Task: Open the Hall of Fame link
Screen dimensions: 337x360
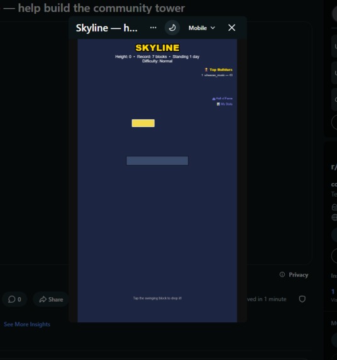Action: coord(222,99)
